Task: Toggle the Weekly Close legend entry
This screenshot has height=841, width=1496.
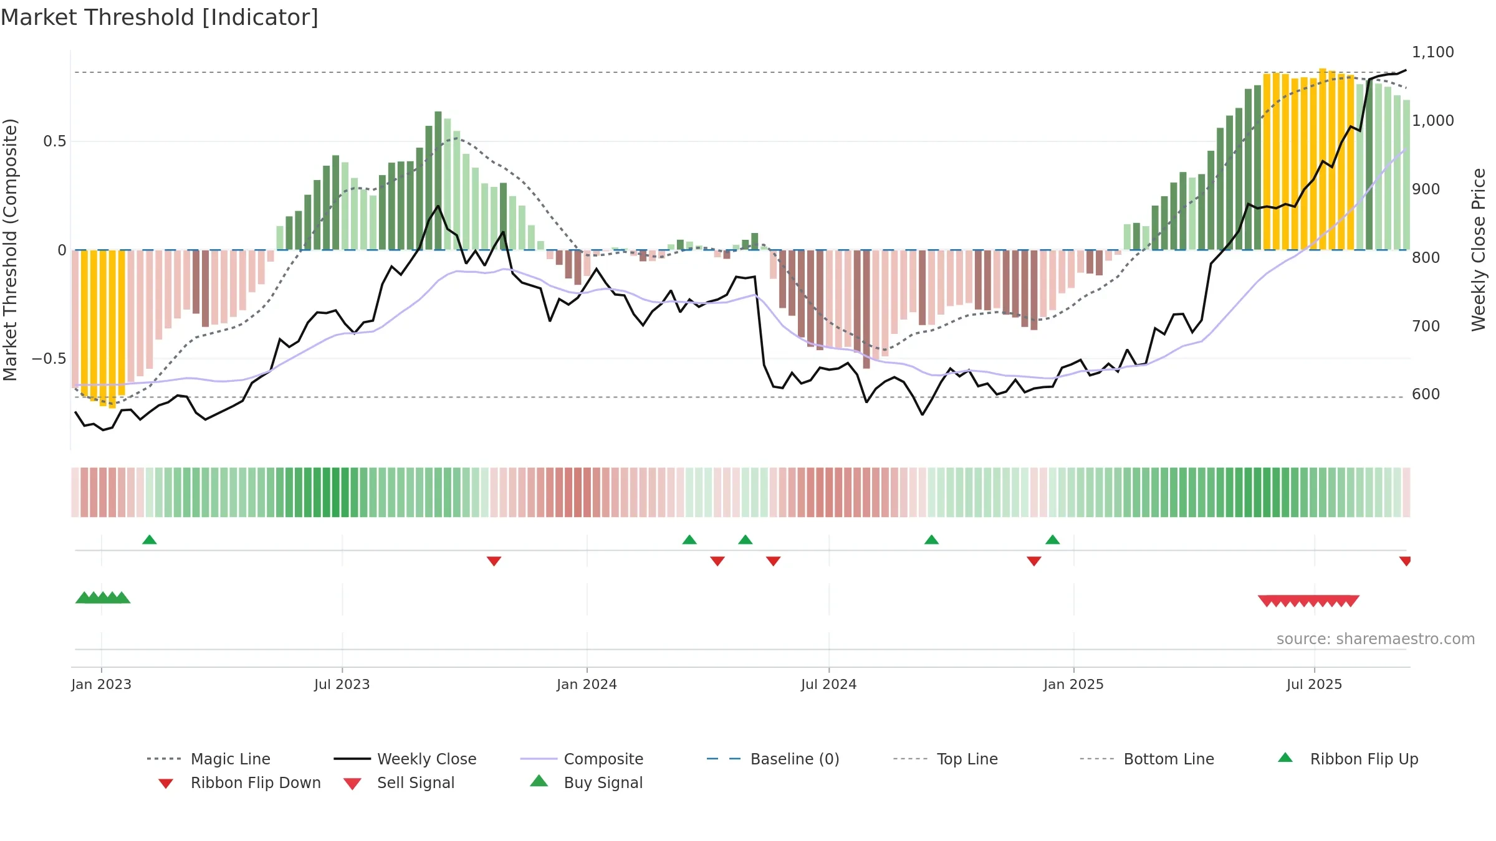Action: (x=405, y=759)
